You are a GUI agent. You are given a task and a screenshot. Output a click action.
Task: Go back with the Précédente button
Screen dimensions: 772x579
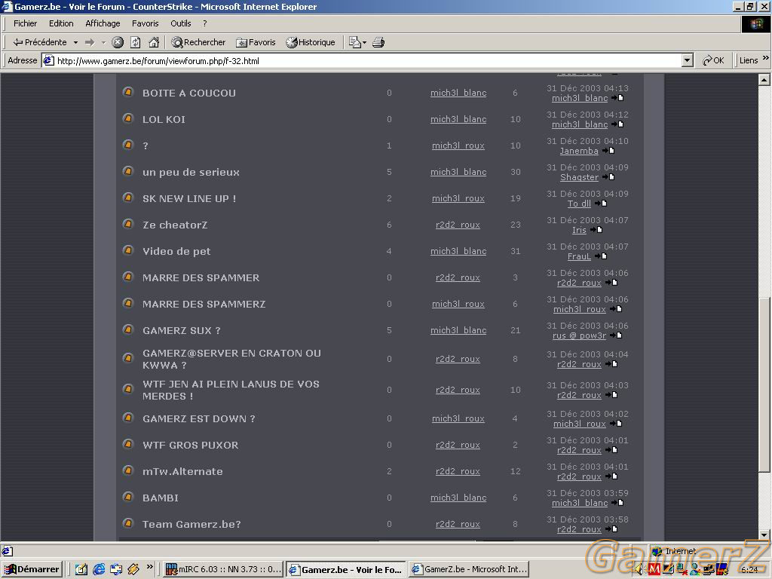pyautogui.click(x=39, y=42)
